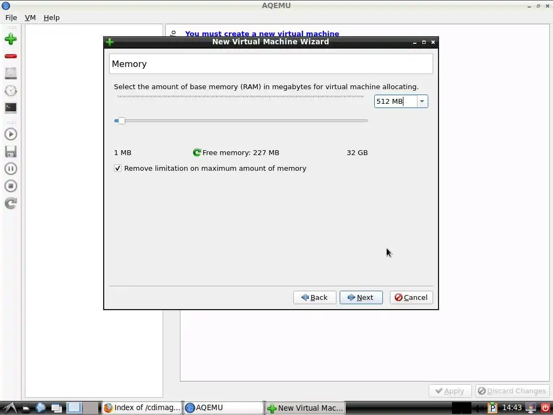553x415 pixels.
Task: Click the Apply button in AQEMU window
Action: pos(450,391)
